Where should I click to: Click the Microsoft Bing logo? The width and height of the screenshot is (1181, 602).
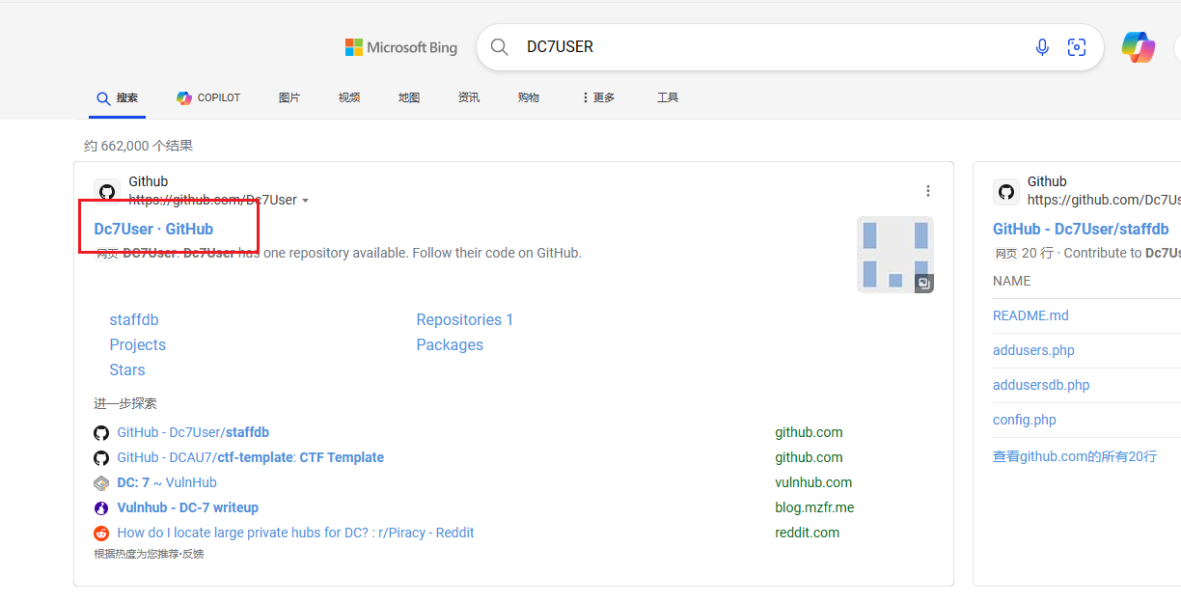[401, 47]
